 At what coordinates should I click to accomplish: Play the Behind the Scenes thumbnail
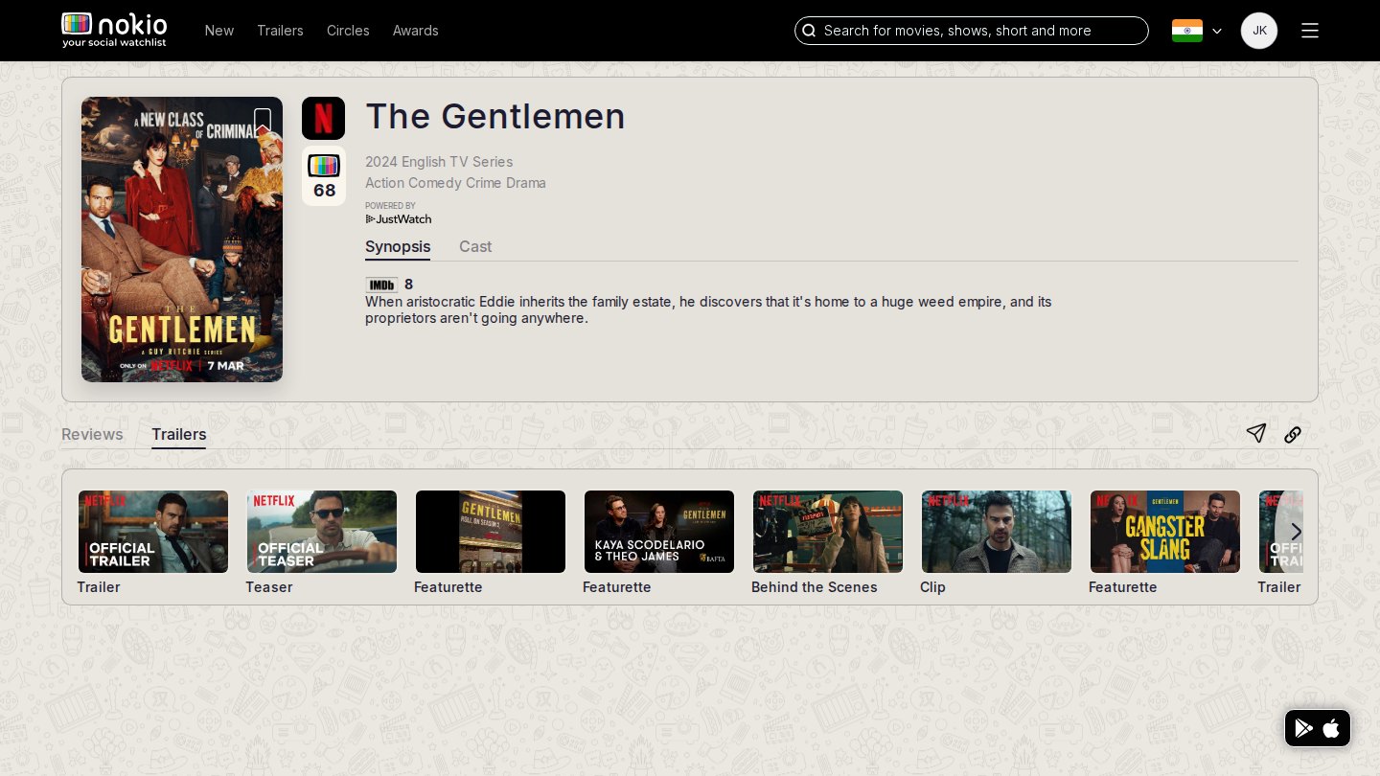click(x=828, y=532)
